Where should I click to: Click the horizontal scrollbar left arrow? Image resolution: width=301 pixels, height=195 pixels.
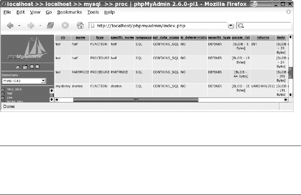pos(57,100)
